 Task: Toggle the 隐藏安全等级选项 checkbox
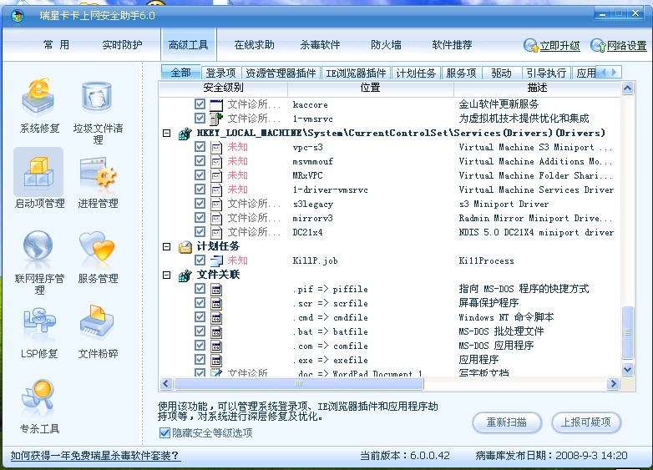(165, 433)
